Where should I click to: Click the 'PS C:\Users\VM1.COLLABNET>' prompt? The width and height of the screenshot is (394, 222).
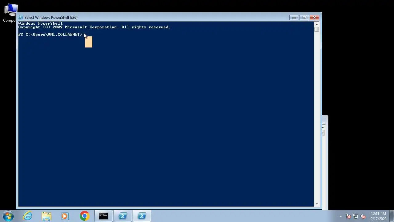50,35
